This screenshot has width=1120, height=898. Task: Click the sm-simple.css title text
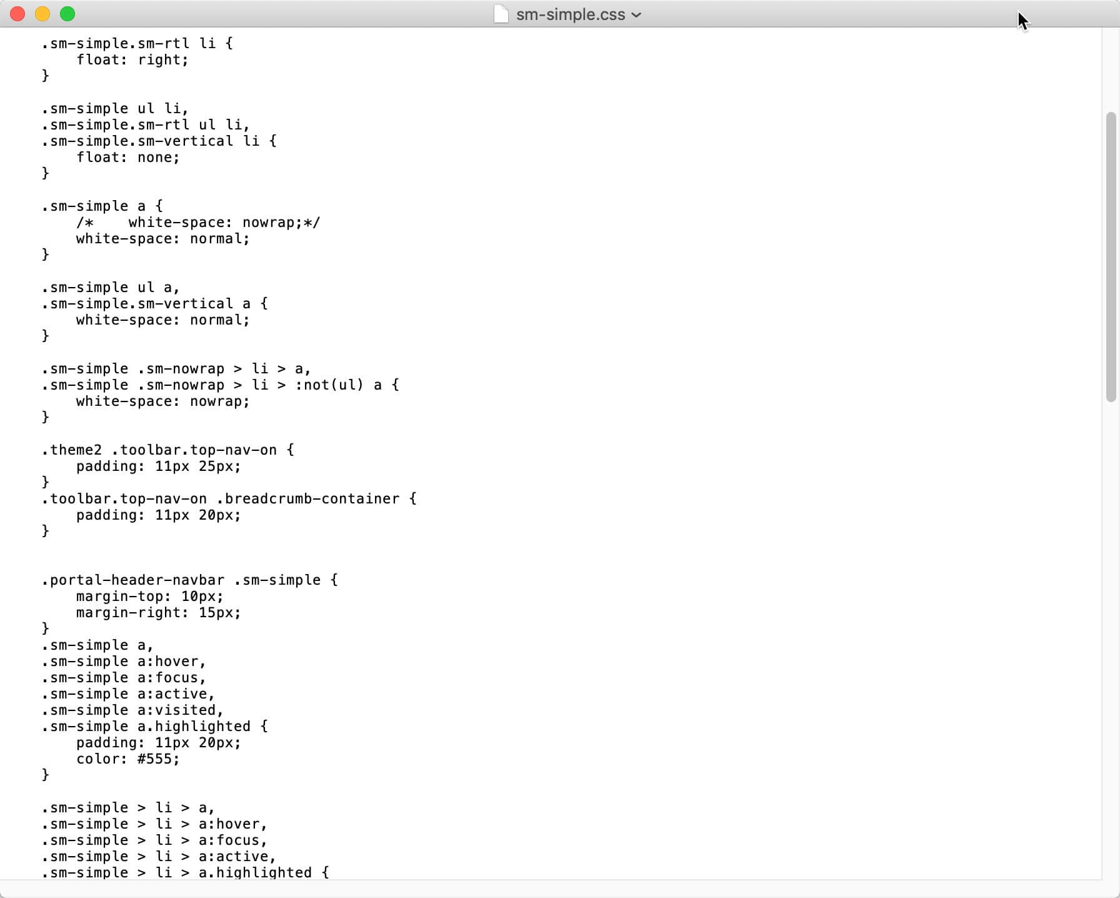[571, 14]
